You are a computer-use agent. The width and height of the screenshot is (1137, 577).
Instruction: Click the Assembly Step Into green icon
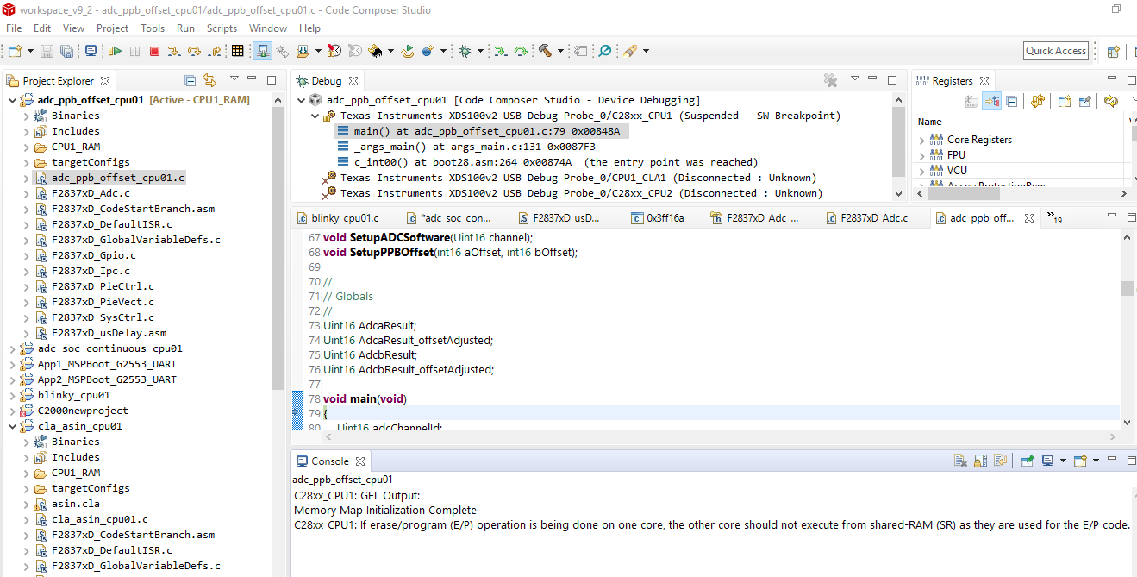(x=501, y=51)
